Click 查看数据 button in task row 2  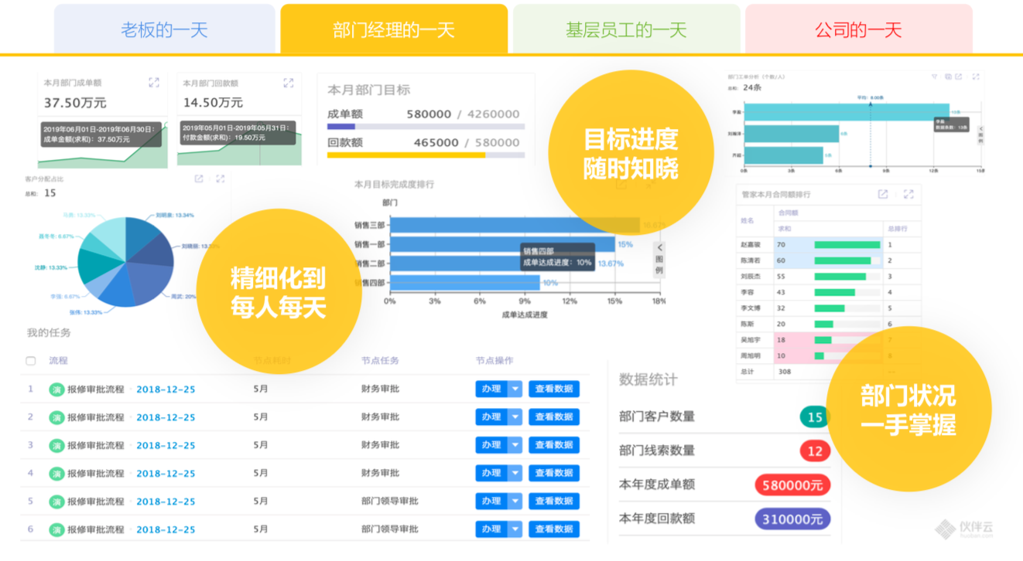(554, 416)
